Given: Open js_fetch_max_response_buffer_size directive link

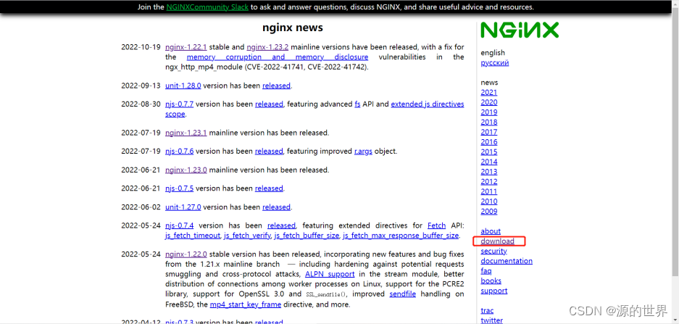Looking at the screenshot, I should [x=401, y=236].
